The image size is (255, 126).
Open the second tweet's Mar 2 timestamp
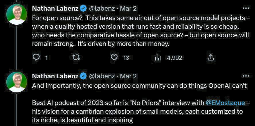(x=128, y=76)
